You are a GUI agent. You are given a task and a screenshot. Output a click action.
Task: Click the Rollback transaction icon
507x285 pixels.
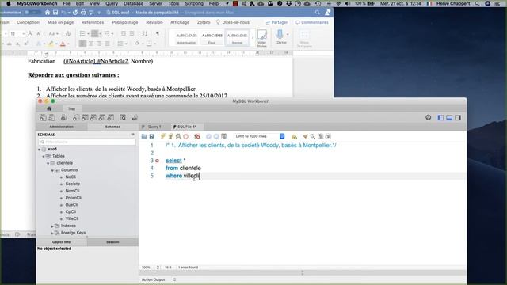(216, 136)
